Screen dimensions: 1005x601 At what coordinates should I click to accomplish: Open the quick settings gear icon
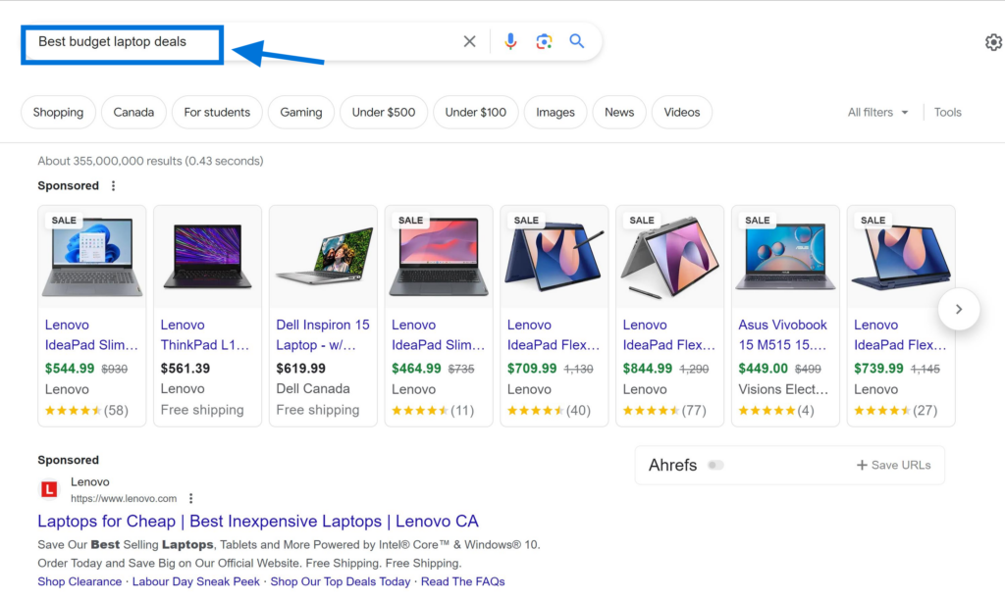(992, 42)
